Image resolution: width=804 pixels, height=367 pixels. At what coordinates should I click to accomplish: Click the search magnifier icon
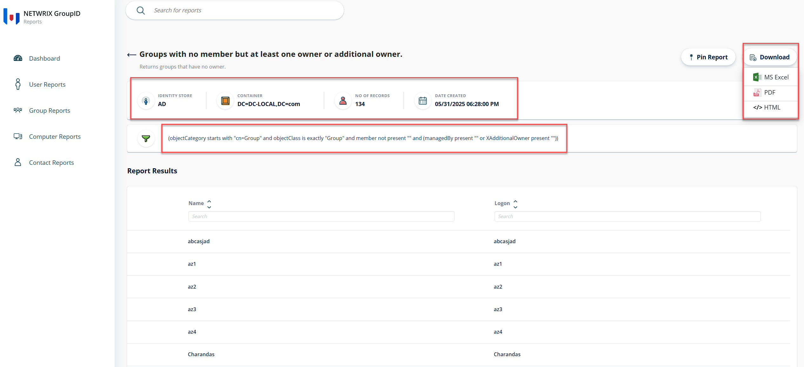point(141,10)
